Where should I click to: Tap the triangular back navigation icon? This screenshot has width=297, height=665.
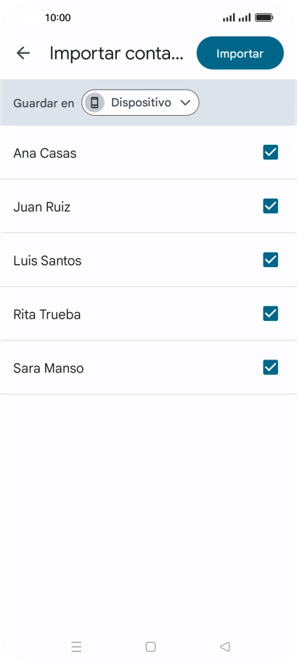tap(224, 646)
